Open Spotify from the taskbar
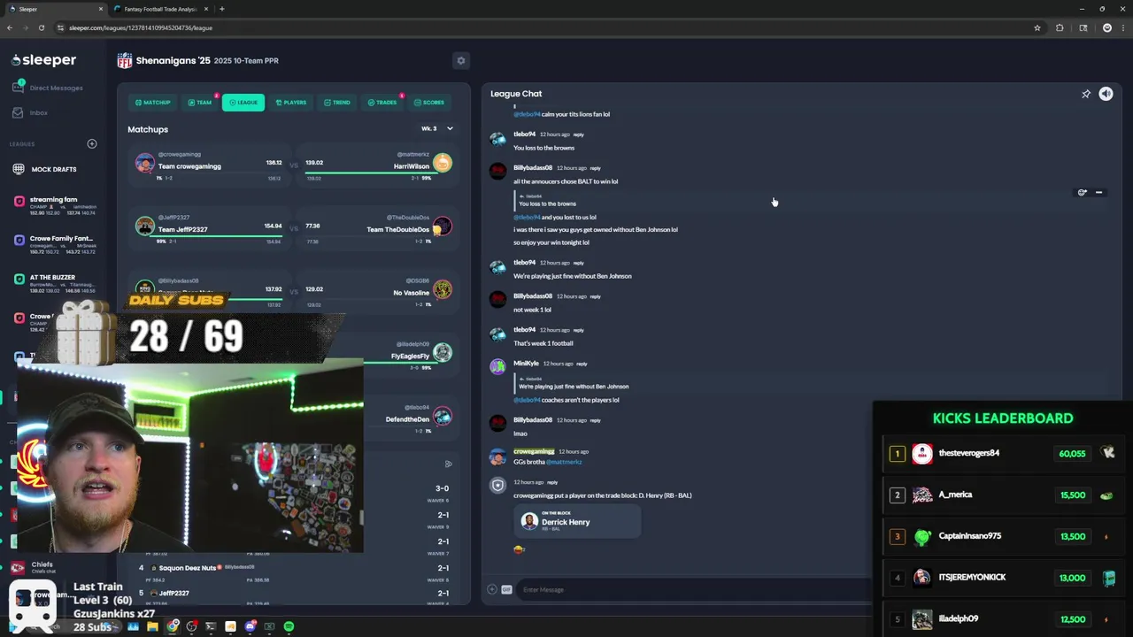Screen dimensions: 1133x637 289,626
